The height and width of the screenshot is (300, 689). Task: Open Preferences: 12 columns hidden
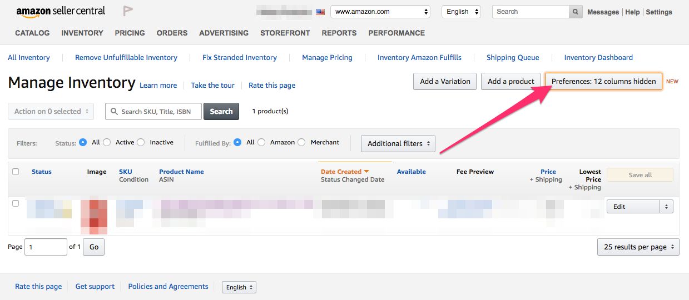(603, 81)
